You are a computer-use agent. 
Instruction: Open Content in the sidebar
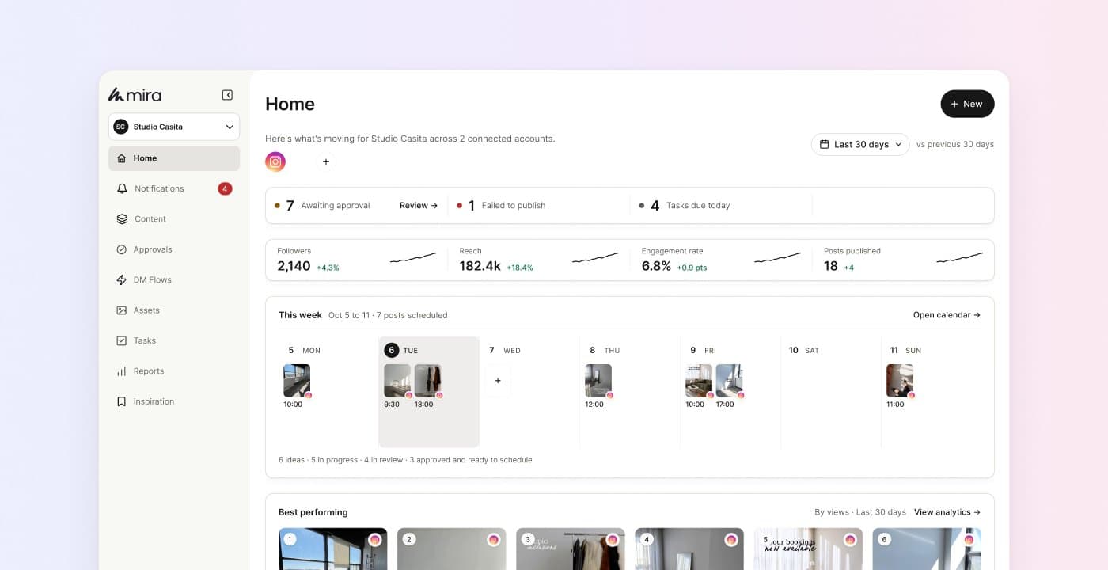(x=174, y=219)
